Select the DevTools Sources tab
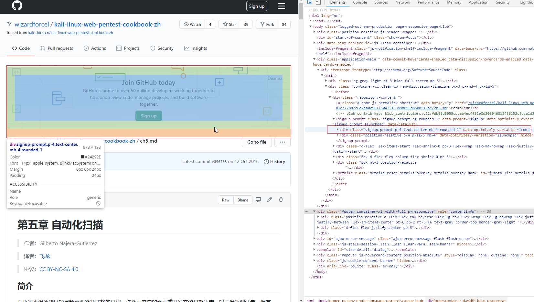This screenshot has width=534, height=302. pos(381,2)
